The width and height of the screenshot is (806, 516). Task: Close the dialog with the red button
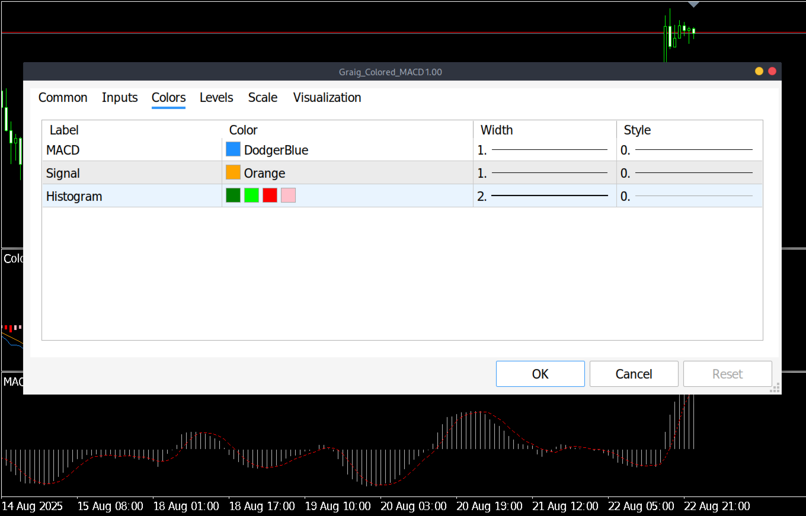coord(772,71)
